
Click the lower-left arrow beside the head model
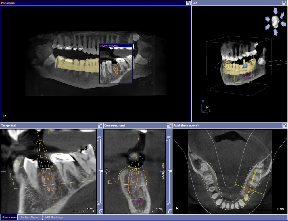[268, 27]
